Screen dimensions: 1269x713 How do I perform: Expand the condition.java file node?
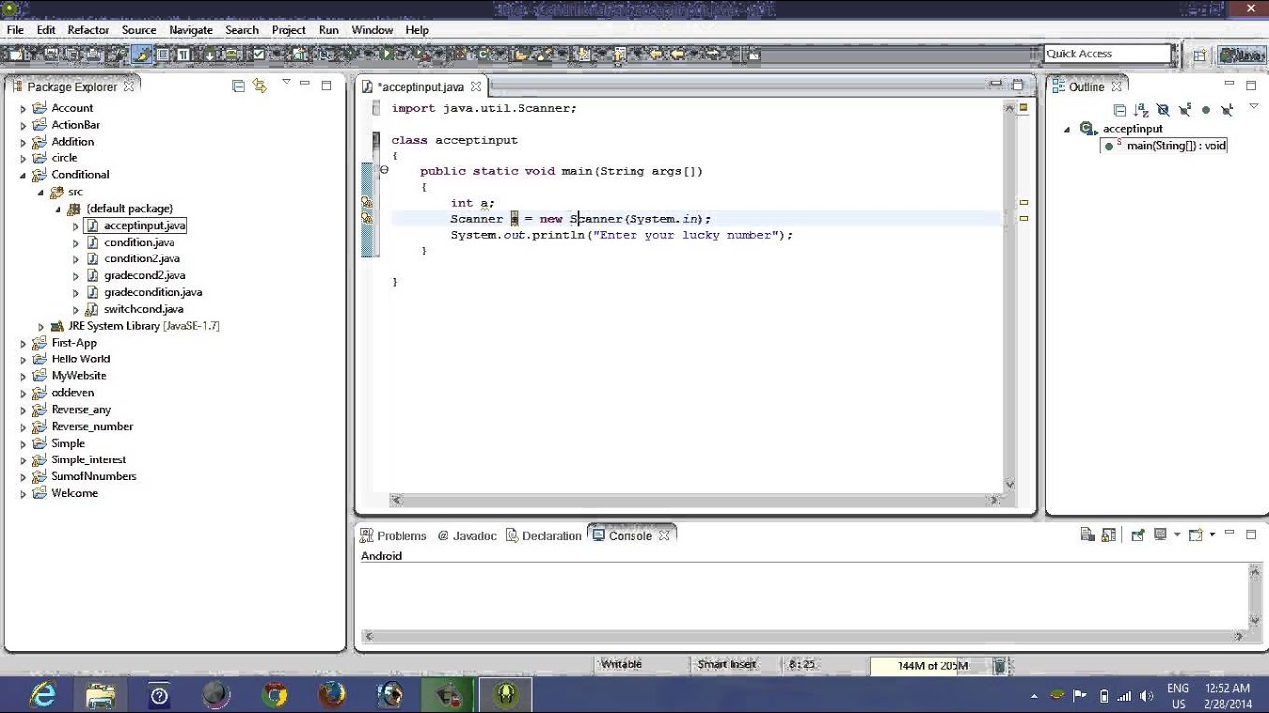click(x=76, y=243)
